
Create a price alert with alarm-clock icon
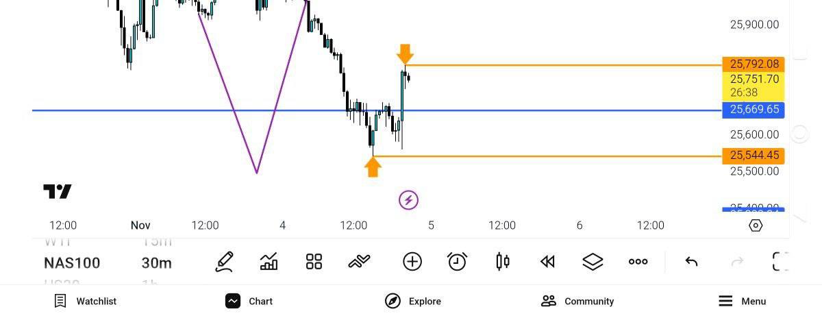click(x=457, y=262)
